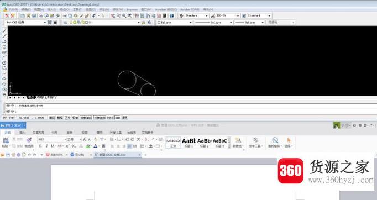Select the Circle tool in Draw toolbar
This screenshot has width=377, height=200.
point(4,62)
